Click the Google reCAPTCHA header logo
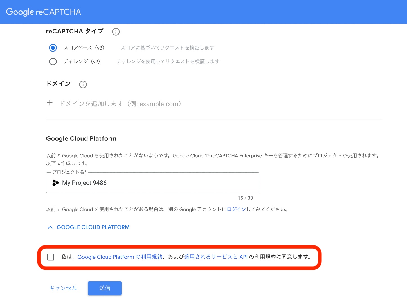Viewport: 407px width, 304px height. pyautogui.click(x=44, y=12)
